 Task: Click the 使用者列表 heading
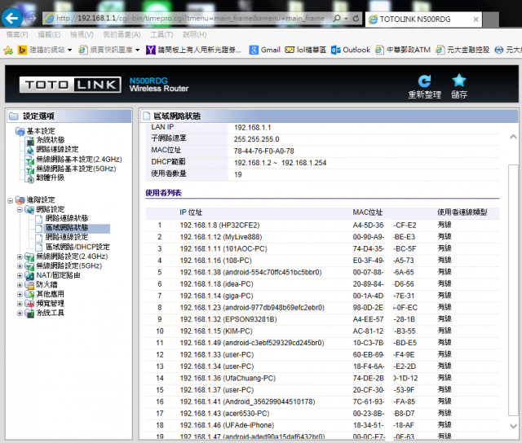(x=163, y=193)
